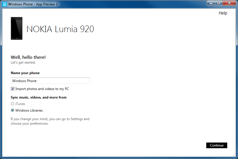Click the phone name input field
This screenshot has width=238, height=159.
coord(50,81)
